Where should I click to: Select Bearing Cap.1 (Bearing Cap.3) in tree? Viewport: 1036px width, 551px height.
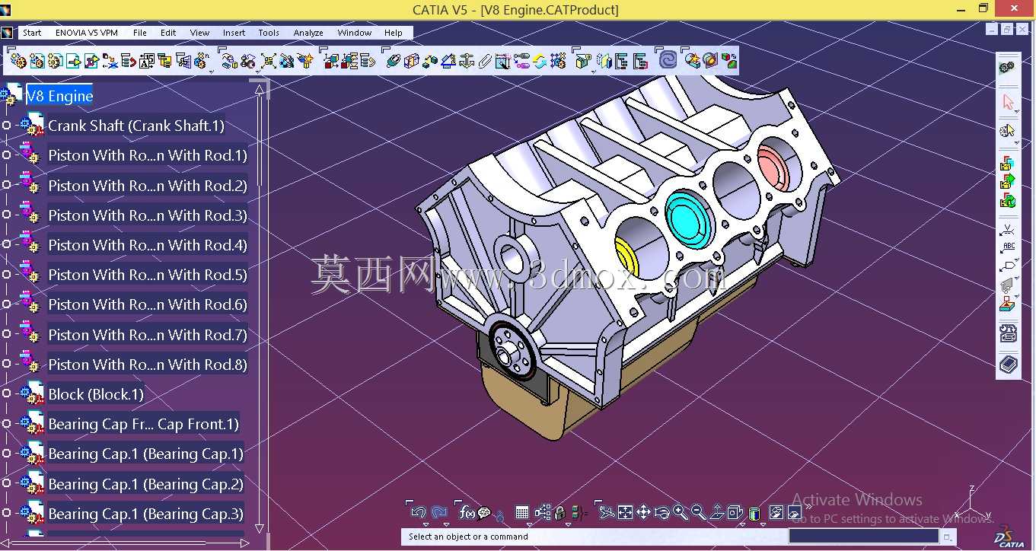pyautogui.click(x=145, y=514)
